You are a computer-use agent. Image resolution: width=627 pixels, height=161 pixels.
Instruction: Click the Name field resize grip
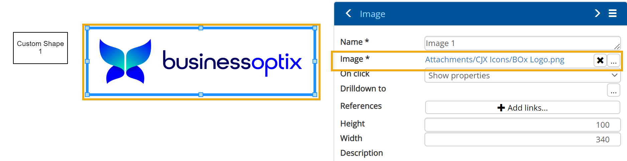click(617, 47)
